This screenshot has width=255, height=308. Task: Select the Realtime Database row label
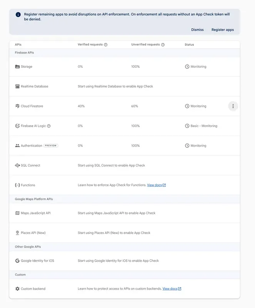click(x=35, y=86)
